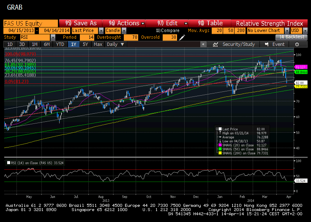Screen dimensions: 311x222
Task: Click the High on 03/21/14 legend row
Action: [x=243, y=133]
